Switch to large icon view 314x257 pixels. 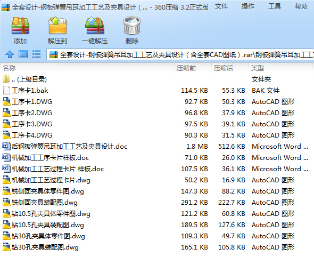pos(23,54)
